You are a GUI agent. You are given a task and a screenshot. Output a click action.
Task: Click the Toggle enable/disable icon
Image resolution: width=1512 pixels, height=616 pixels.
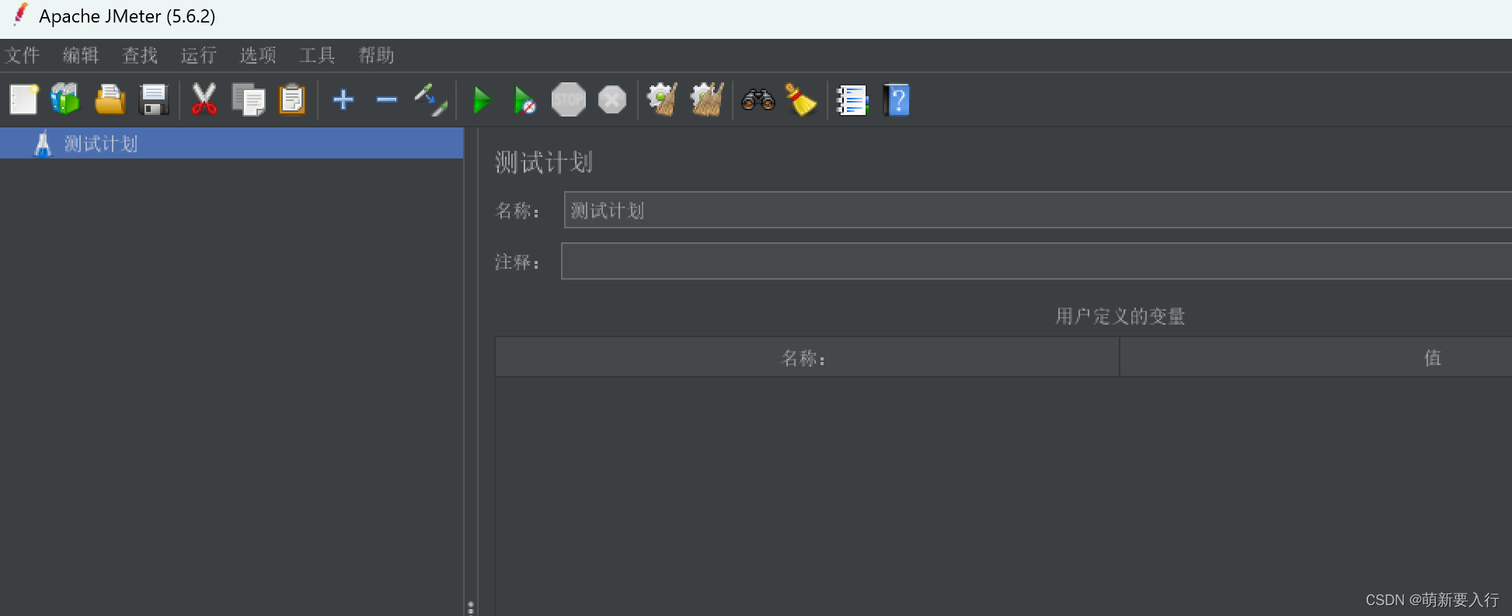pos(430,99)
